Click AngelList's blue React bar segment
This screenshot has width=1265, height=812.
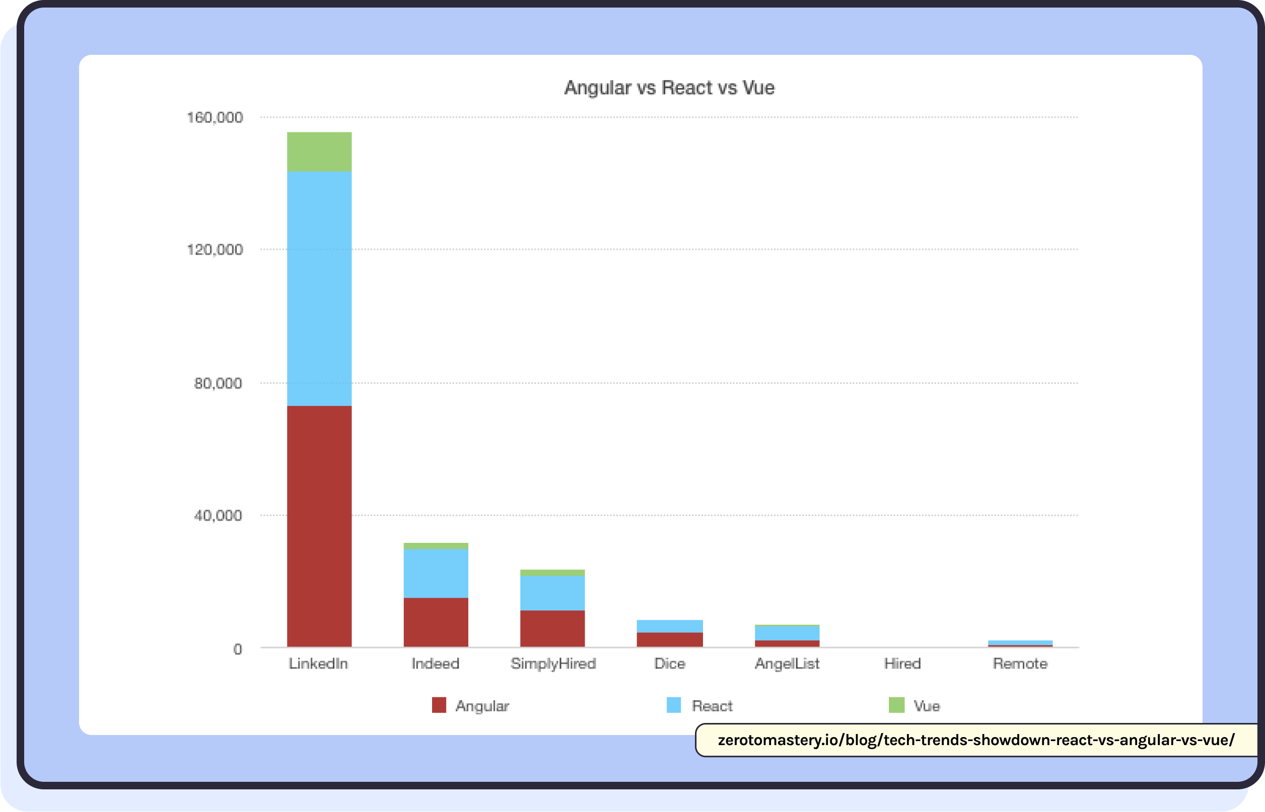tap(787, 633)
